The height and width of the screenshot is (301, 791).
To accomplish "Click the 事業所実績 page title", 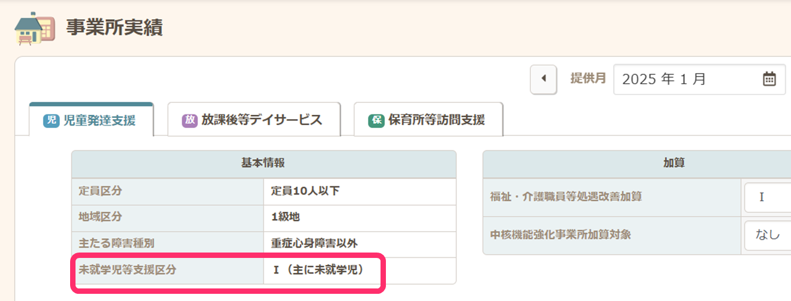I will (114, 28).
